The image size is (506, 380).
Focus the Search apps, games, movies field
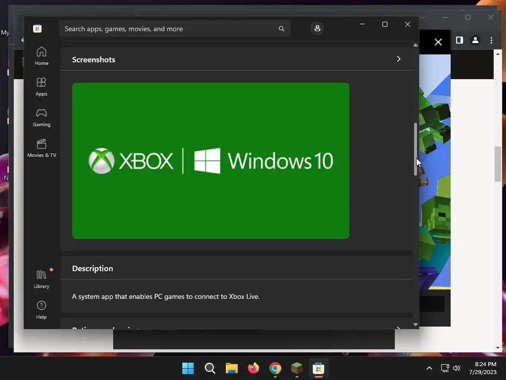point(174,29)
